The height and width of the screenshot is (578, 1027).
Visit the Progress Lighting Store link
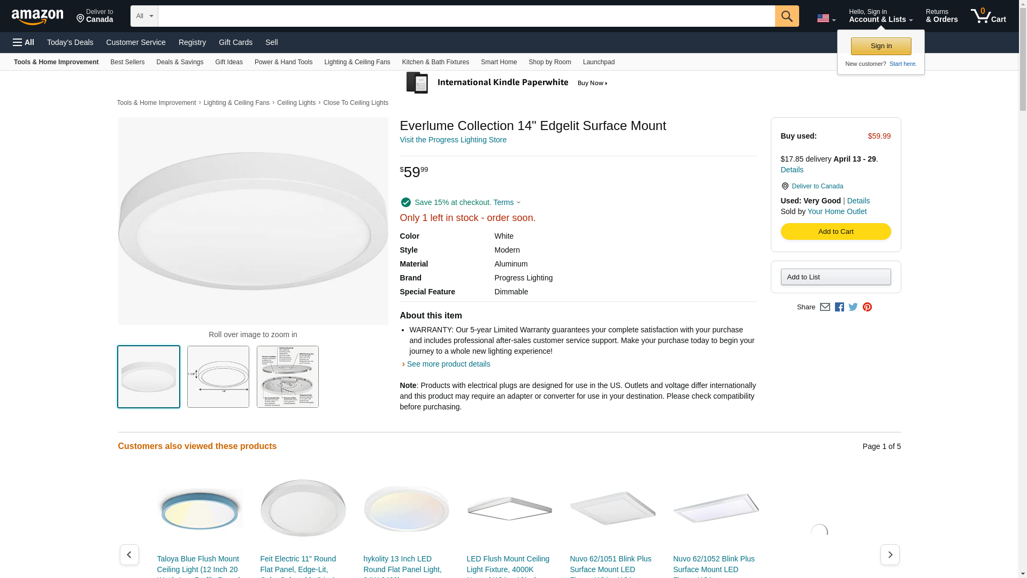click(453, 140)
